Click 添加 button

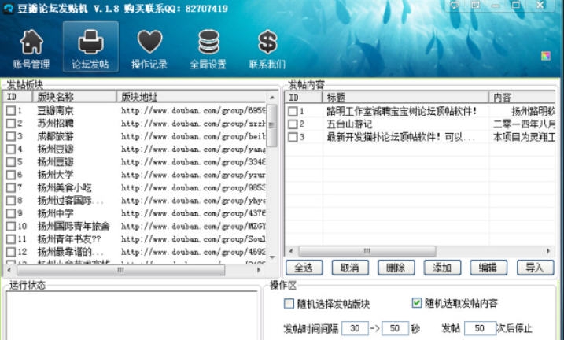tap(442, 268)
